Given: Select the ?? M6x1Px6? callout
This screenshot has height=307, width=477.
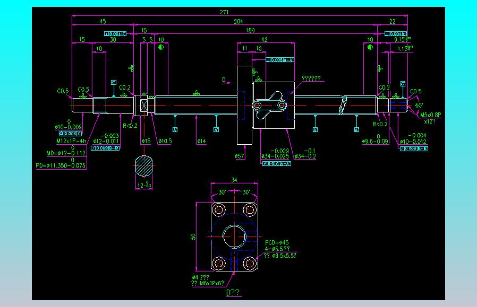Looking at the screenshot, I should tap(208, 283).
